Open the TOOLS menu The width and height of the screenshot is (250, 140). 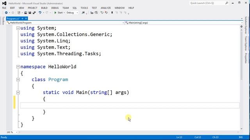pos(84,8)
